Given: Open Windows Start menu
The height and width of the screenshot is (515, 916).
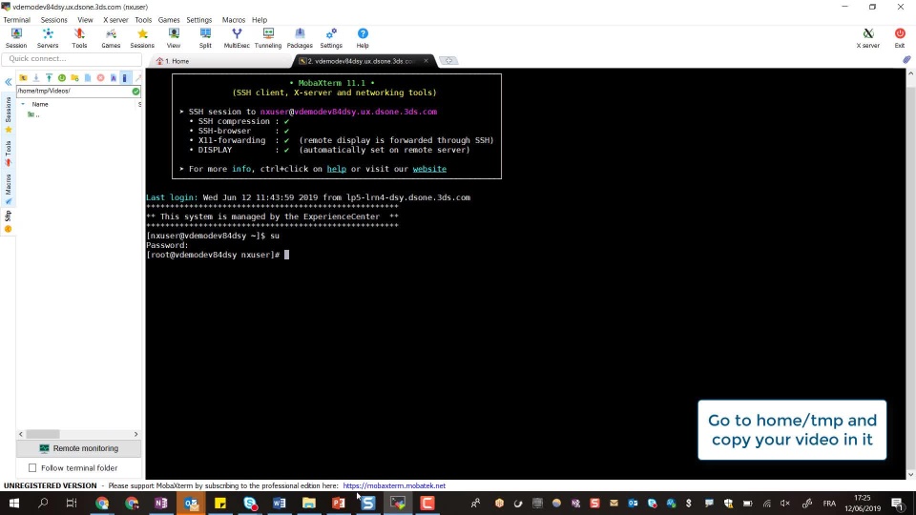Looking at the screenshot, I should [14, 503].
